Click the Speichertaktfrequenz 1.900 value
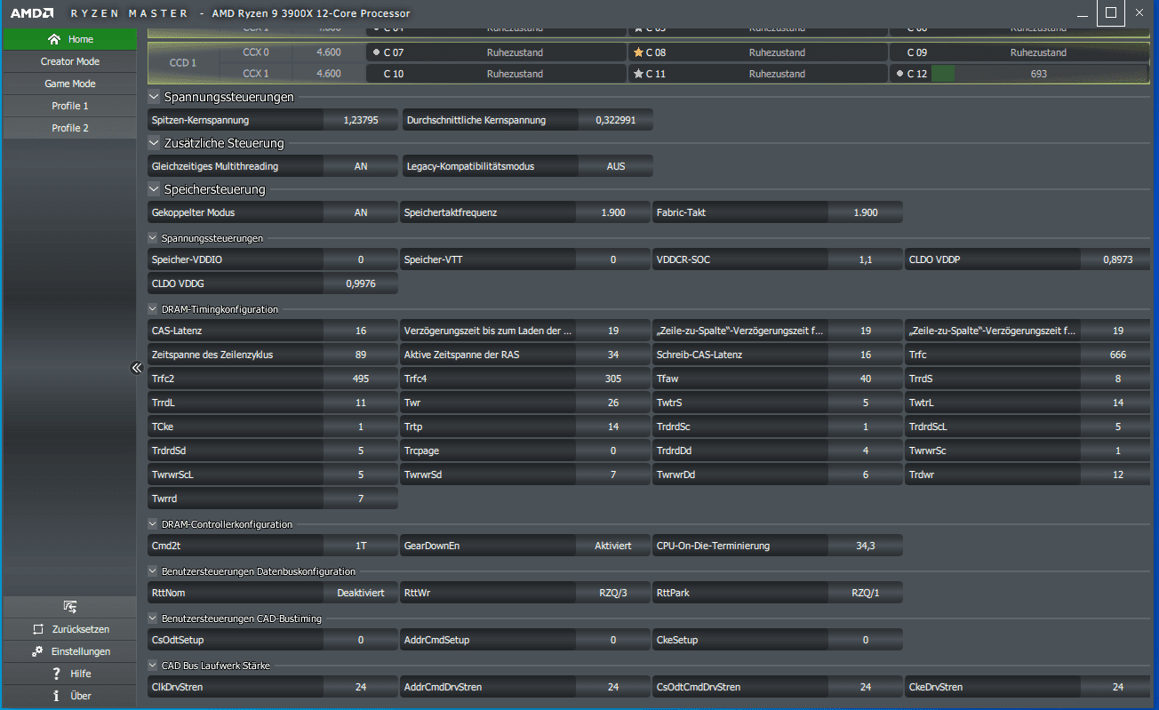Image resolution: width=1159 pixels, height=710 pixels. coord(613,212)
